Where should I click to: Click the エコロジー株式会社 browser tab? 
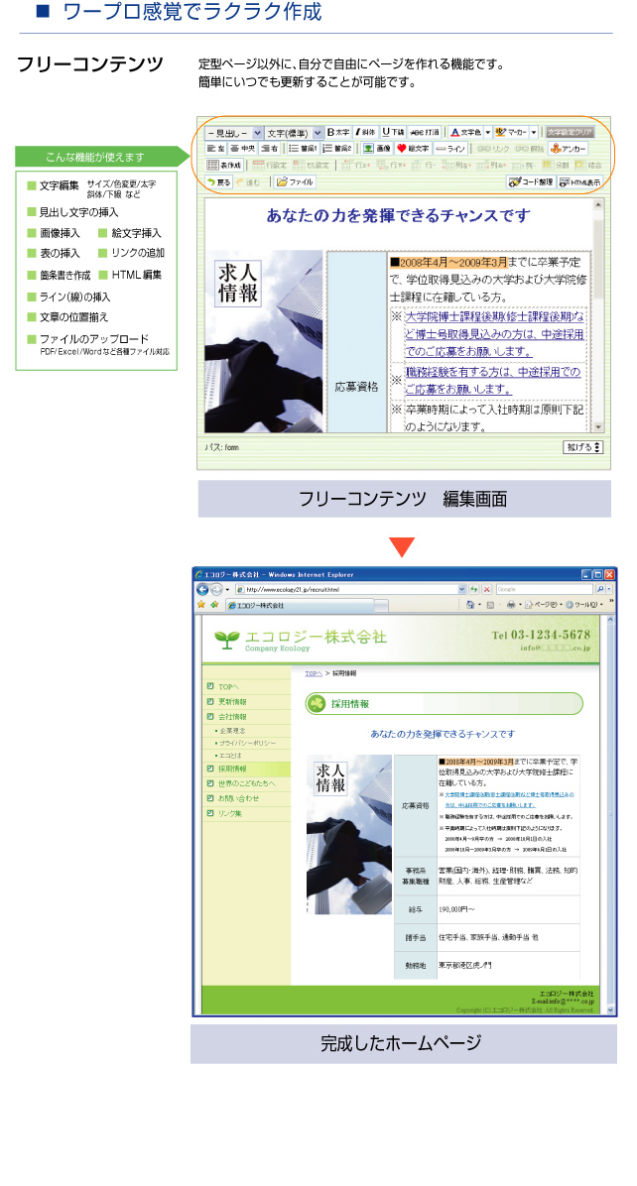299,605
